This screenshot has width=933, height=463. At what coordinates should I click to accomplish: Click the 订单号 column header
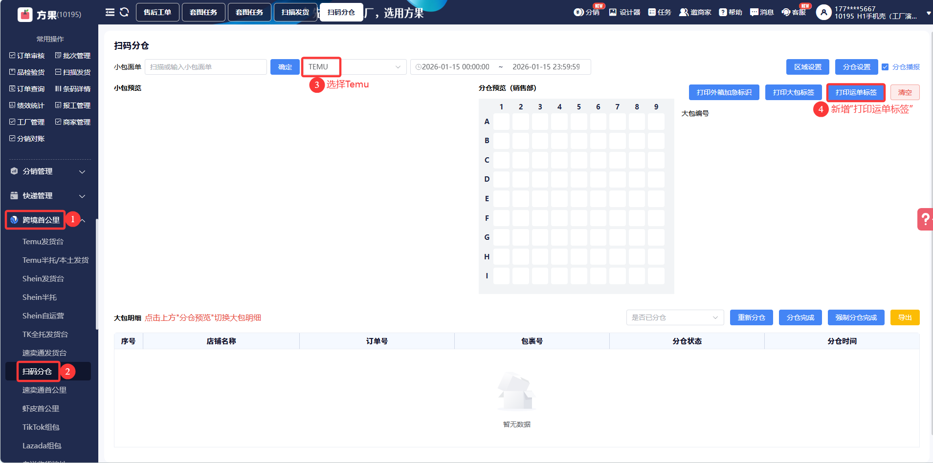[377, 341]
